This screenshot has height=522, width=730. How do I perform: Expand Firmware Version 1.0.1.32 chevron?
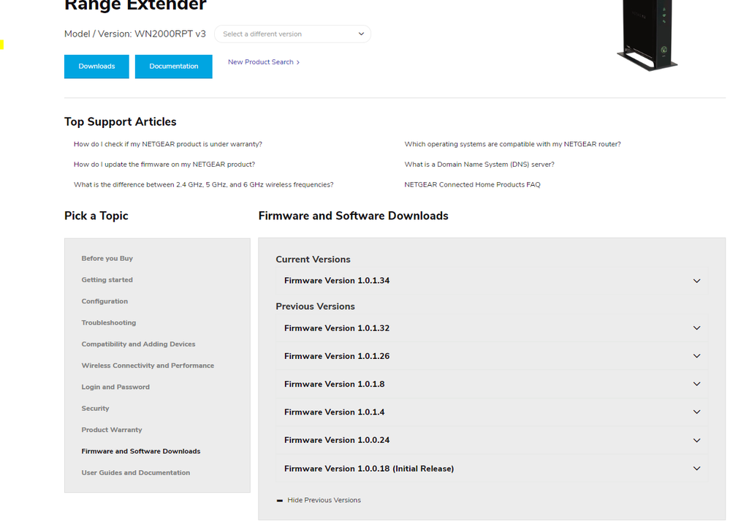point(696,328)
